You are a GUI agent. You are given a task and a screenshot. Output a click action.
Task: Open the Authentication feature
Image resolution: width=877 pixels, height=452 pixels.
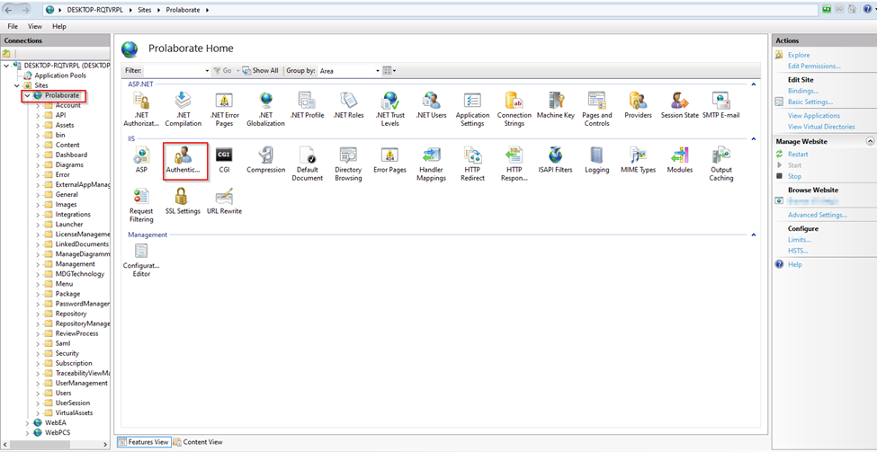click(x=183, y=160)
